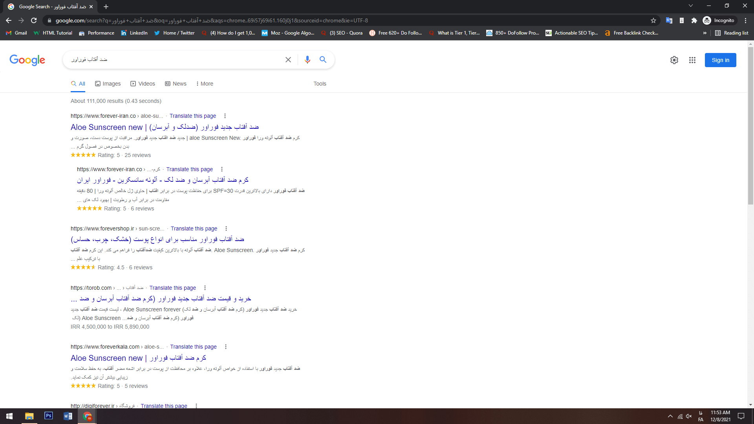Expand the More search options menu
Viewport: 754px width, 424px height.
[x=205, y=84]
